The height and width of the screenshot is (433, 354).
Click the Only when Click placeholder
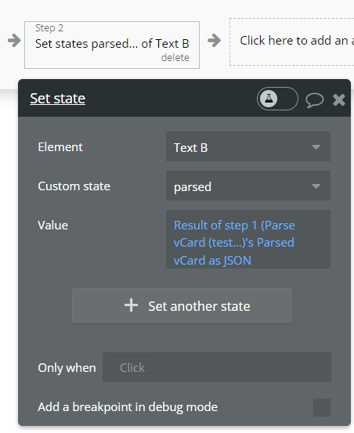point(132,367)
